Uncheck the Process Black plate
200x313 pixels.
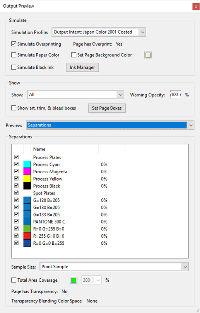pos(16,186)
